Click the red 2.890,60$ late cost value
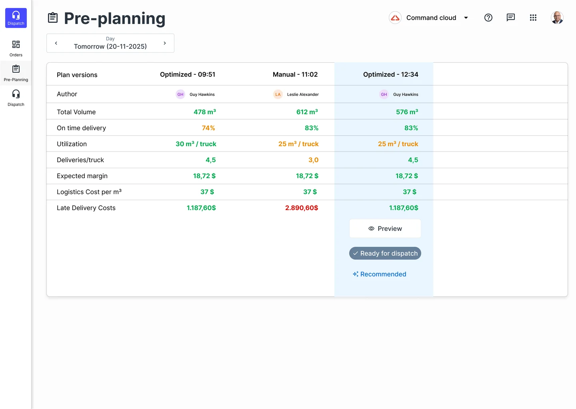This screenshot has height=409, width=576. pos(302,208)
